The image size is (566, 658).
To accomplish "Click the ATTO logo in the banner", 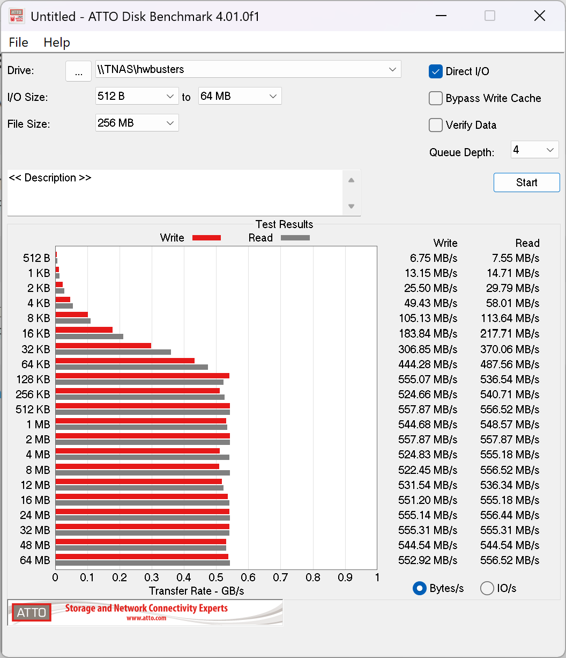I will point(32,612).
